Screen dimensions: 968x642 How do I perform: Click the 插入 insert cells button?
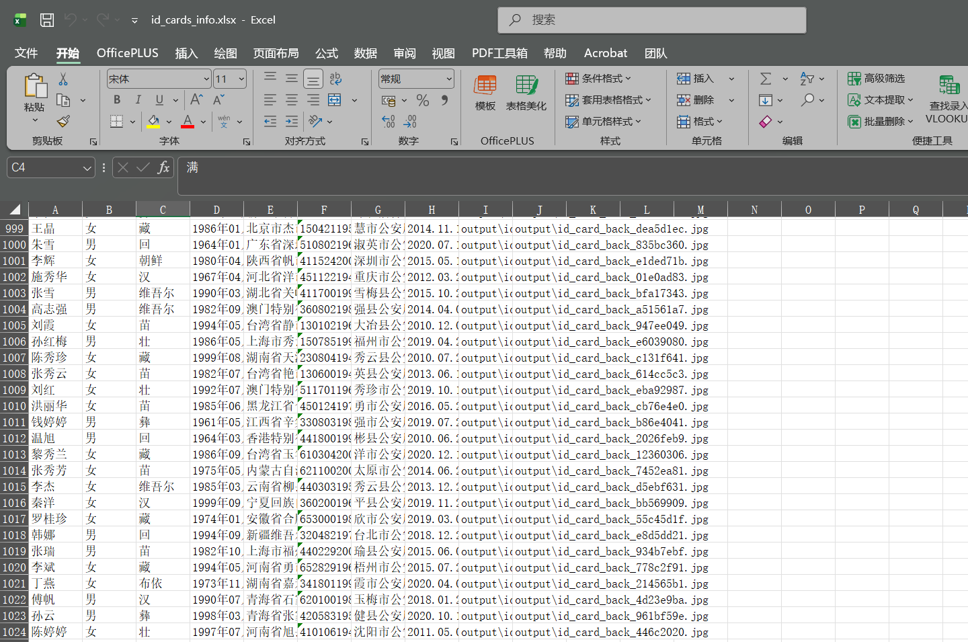tap(696, 79)
